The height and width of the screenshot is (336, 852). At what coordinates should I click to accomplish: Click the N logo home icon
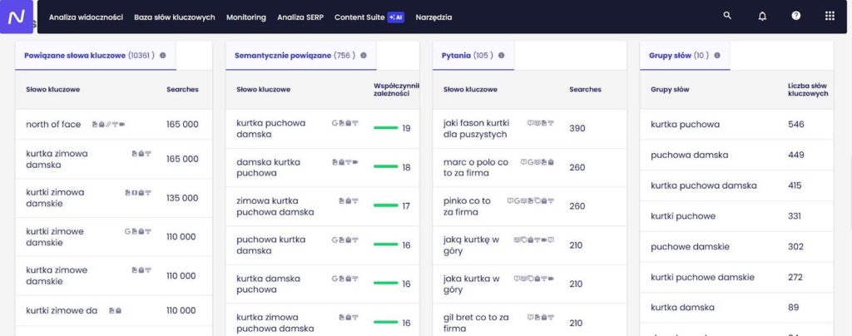click(17, 17)
